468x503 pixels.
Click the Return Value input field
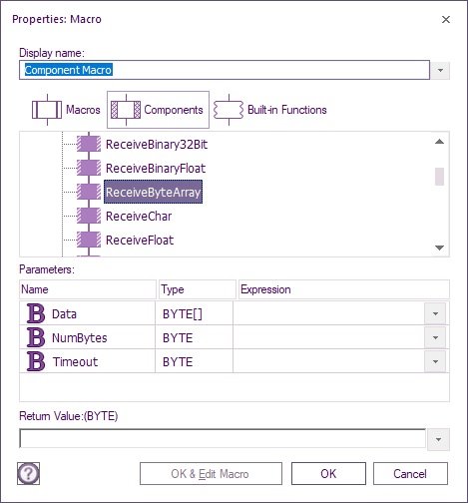tap(223, 439)
